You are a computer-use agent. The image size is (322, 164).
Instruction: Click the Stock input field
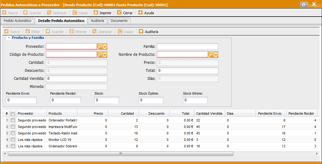click(x=107, y=100)
